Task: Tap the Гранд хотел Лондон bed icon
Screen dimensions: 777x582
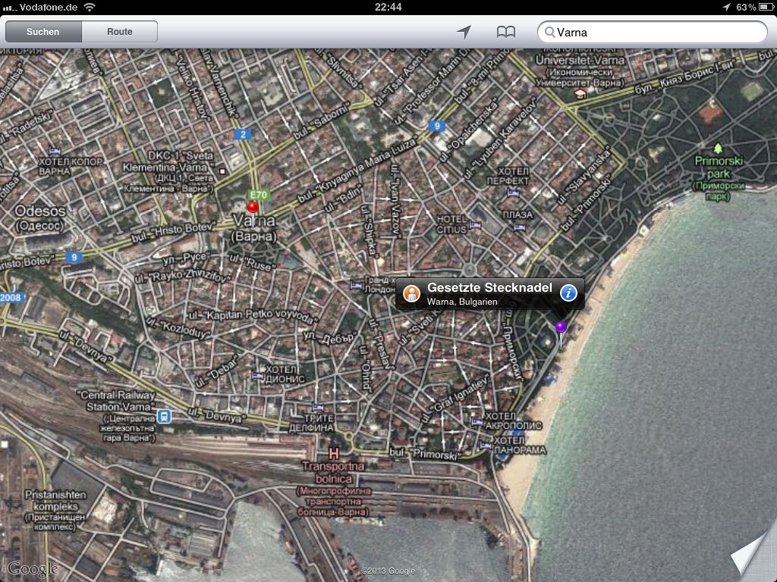Action: pos(357,285)
